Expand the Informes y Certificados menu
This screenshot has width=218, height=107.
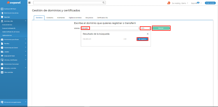pyautogui.click(x=26, y=60)
